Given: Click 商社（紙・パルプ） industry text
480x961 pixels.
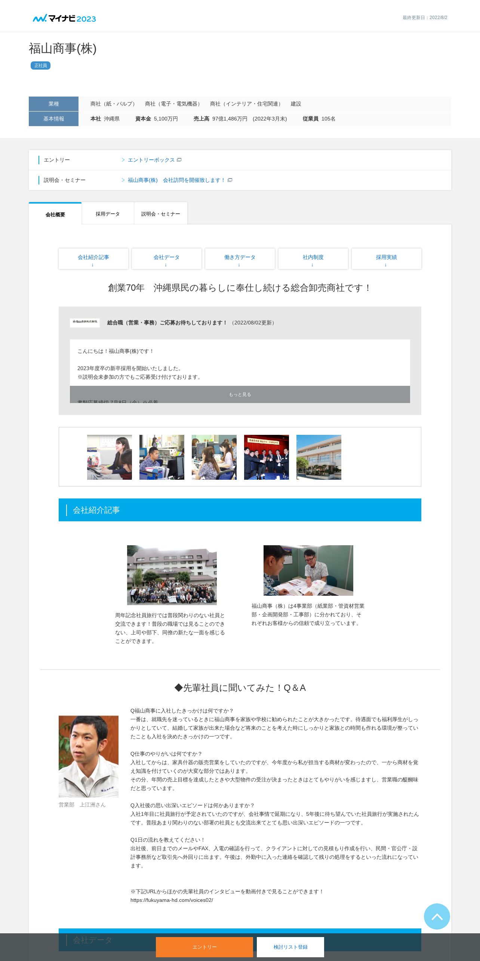Looking at the screenshot, I should pos(114,104).
